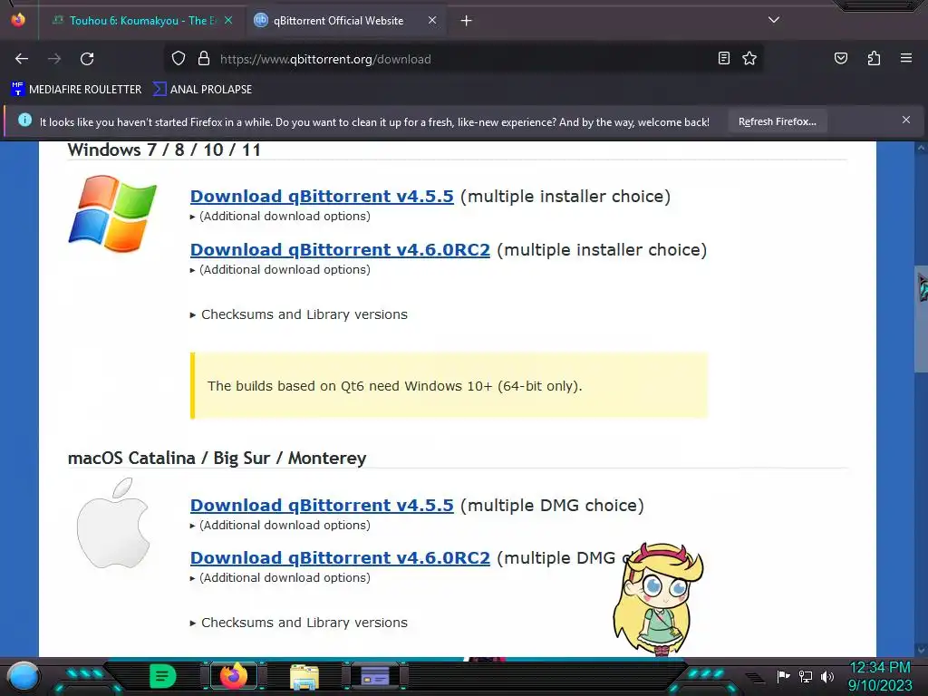Click the page vertical scrollbar thumb
This screenshot has width=928, height=696.
pos(921,320)
